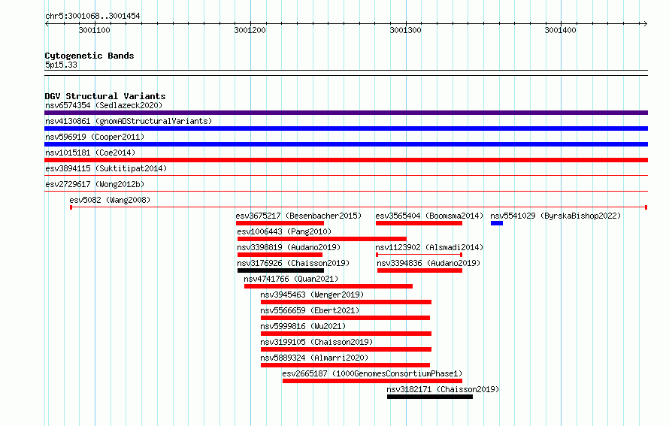
Task: Select the red nsv3394836 Audano2019 bar
Action: [x=420, y=270]
